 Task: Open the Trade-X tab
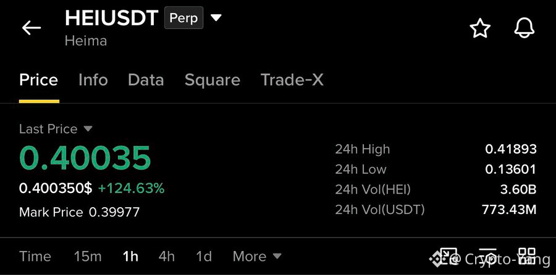pyautogui.click(x=292, y=80)
